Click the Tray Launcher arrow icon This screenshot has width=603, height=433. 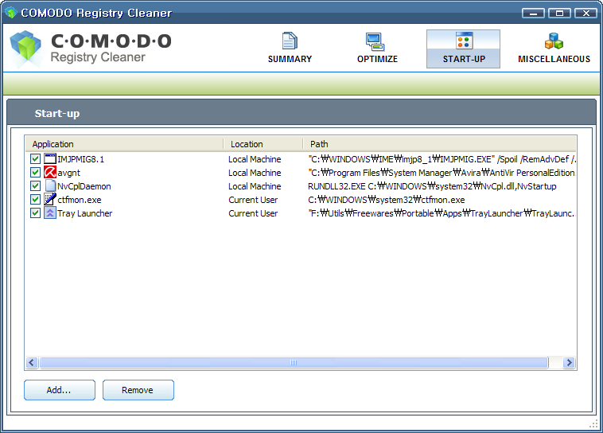(50, 213)
